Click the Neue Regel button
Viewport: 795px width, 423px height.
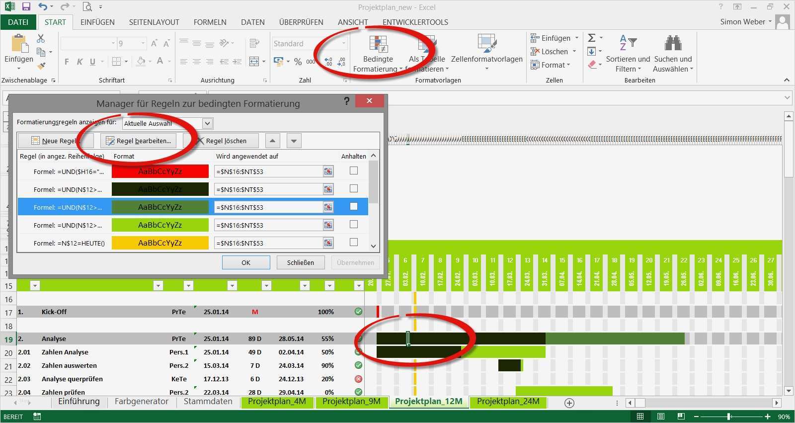click(x=56, y=141)
